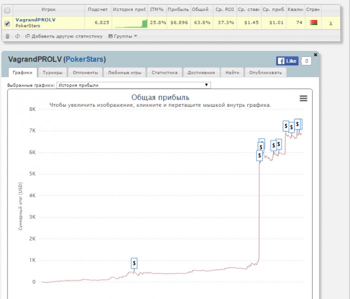This screenshot has height=299, width=350.
Task: Sort by the Прибыль column header
Action: pos(178,9)
